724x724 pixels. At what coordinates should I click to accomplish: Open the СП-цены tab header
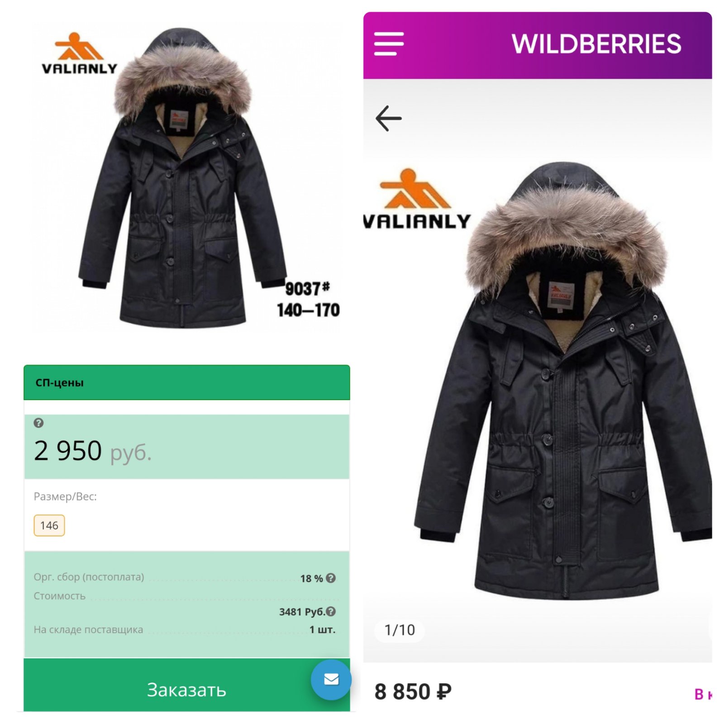(x=187, y=382)
